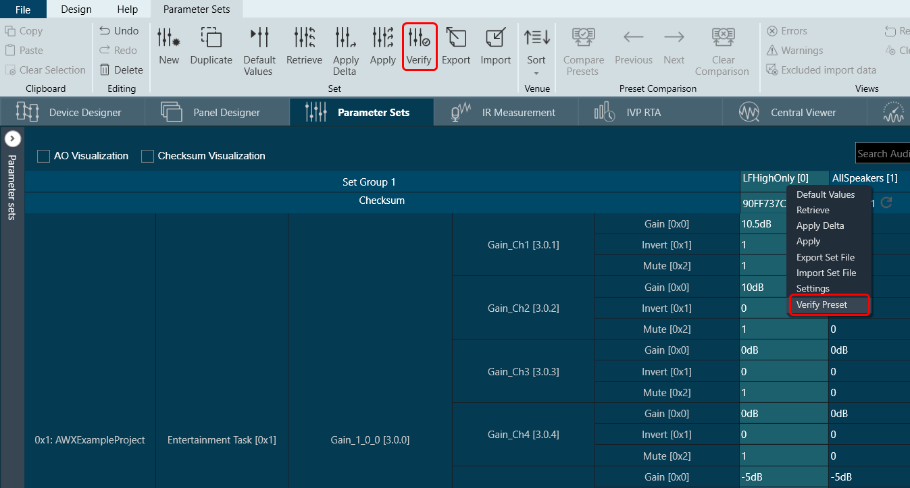This screenshot has height=488, width=910.
Task: Click the checksum refresh icon
Action: 887,202
